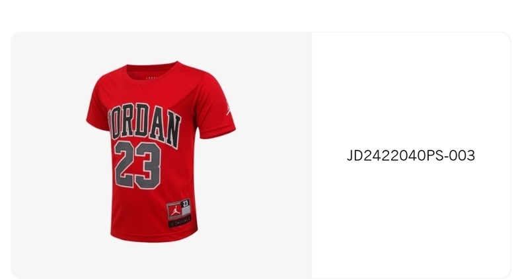Select the product code JD2422040PS-003

click(x=411, y=156)
